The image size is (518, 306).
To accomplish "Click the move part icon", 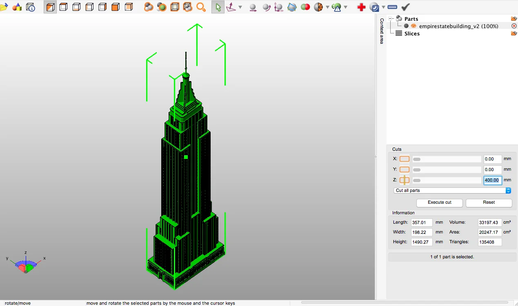I will (253, 7).
